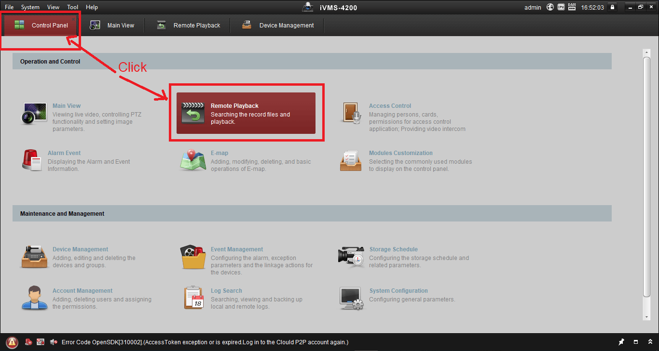Open Storage Schedule camcorder icon

(351, 257)
